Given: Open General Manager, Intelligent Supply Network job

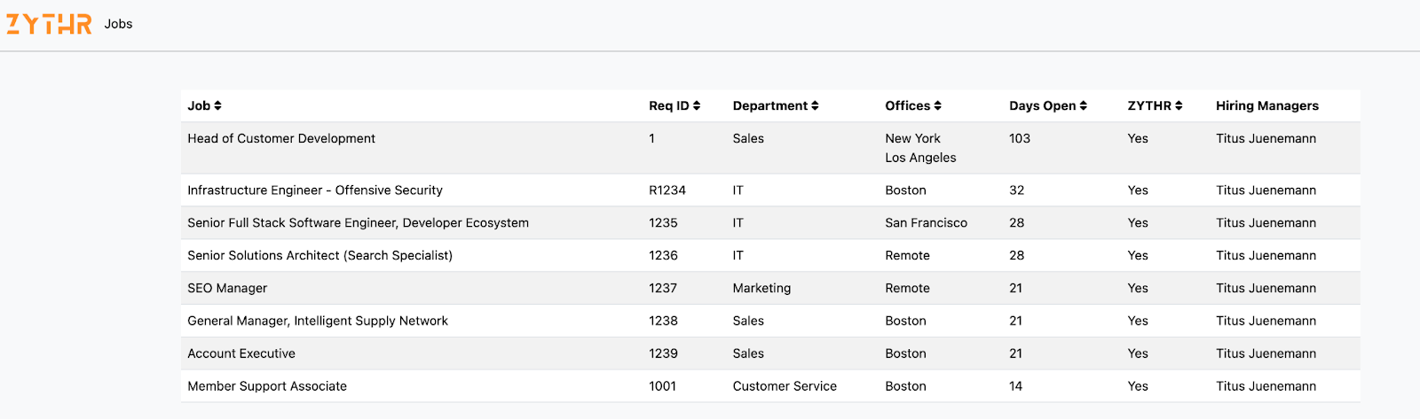Looking at the screenshot, I should [317, 322].
